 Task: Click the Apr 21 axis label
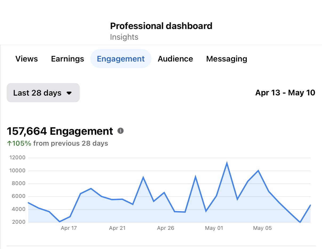[117, 228]
